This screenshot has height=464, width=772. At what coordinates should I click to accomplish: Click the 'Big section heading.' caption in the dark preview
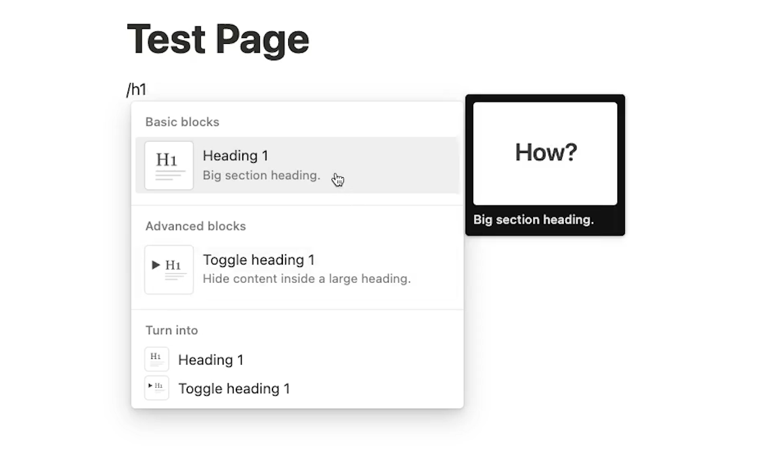point(533,220)
